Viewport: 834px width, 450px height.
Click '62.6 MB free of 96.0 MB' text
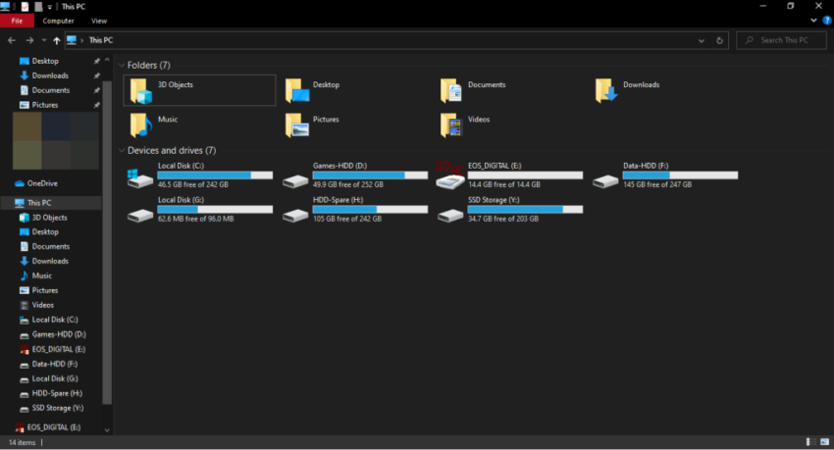[195, 219]
